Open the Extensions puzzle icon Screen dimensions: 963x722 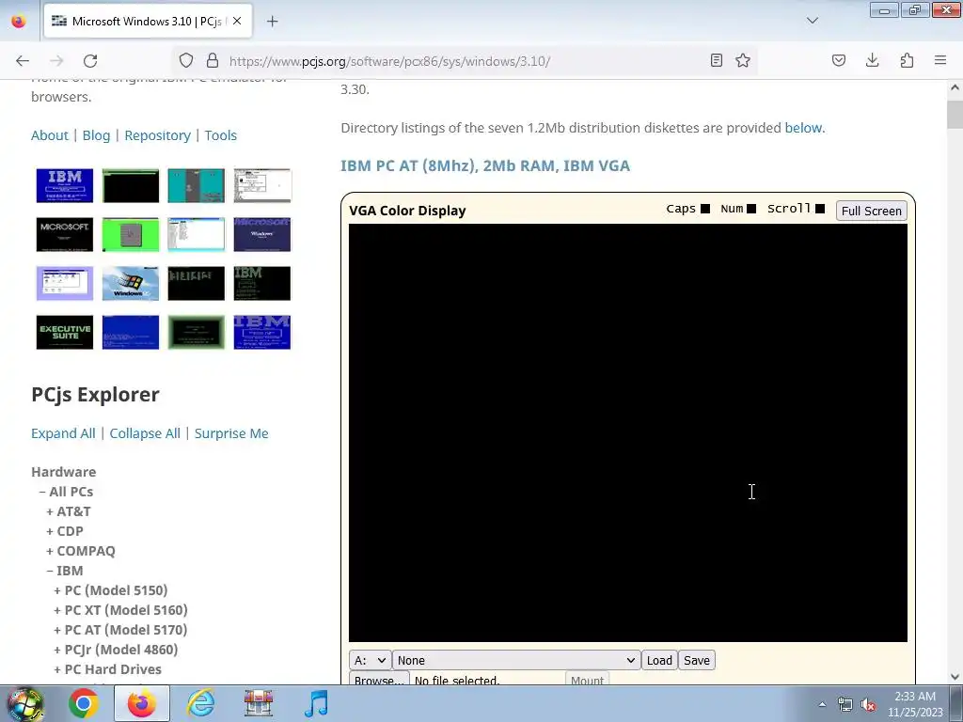(x=907, y=60)
